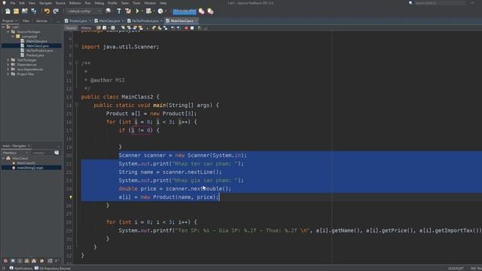Click the Profile Project toolbar icon
The width and height of the screenshot is (482, 271).
(160, 11)
